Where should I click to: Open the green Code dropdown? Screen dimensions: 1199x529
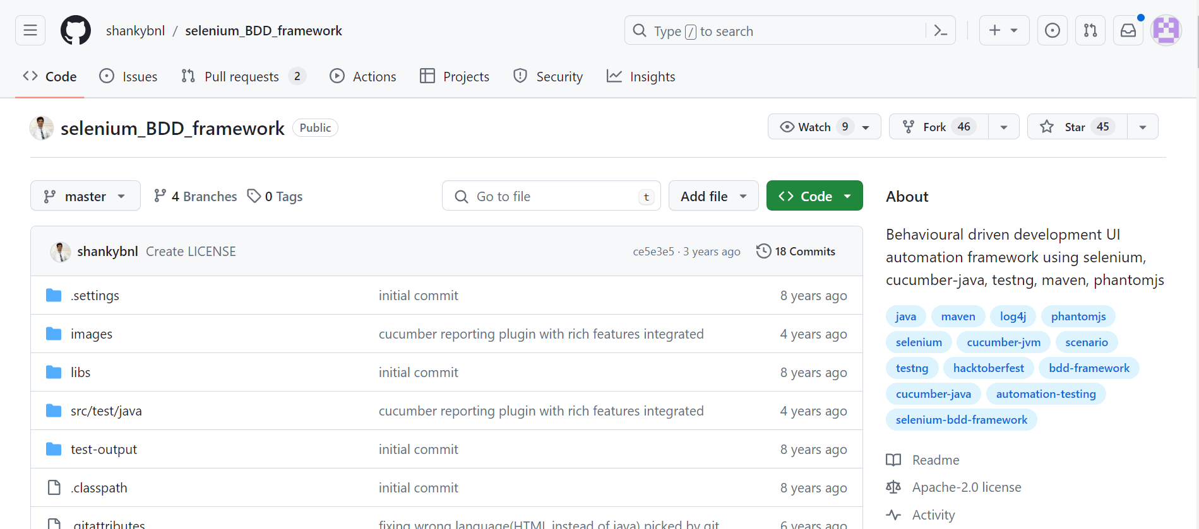pyautogui.click(x=814, y=196)
